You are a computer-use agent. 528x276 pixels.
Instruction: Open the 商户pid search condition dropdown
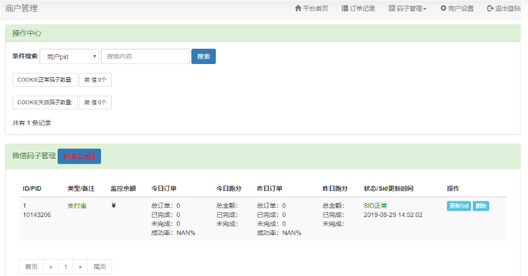(70, 56)
